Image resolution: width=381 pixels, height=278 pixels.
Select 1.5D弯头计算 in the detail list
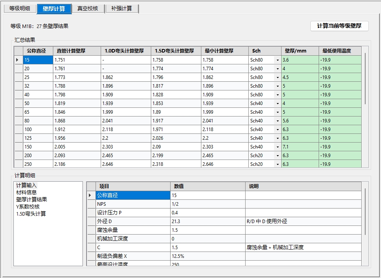[31, 214]
